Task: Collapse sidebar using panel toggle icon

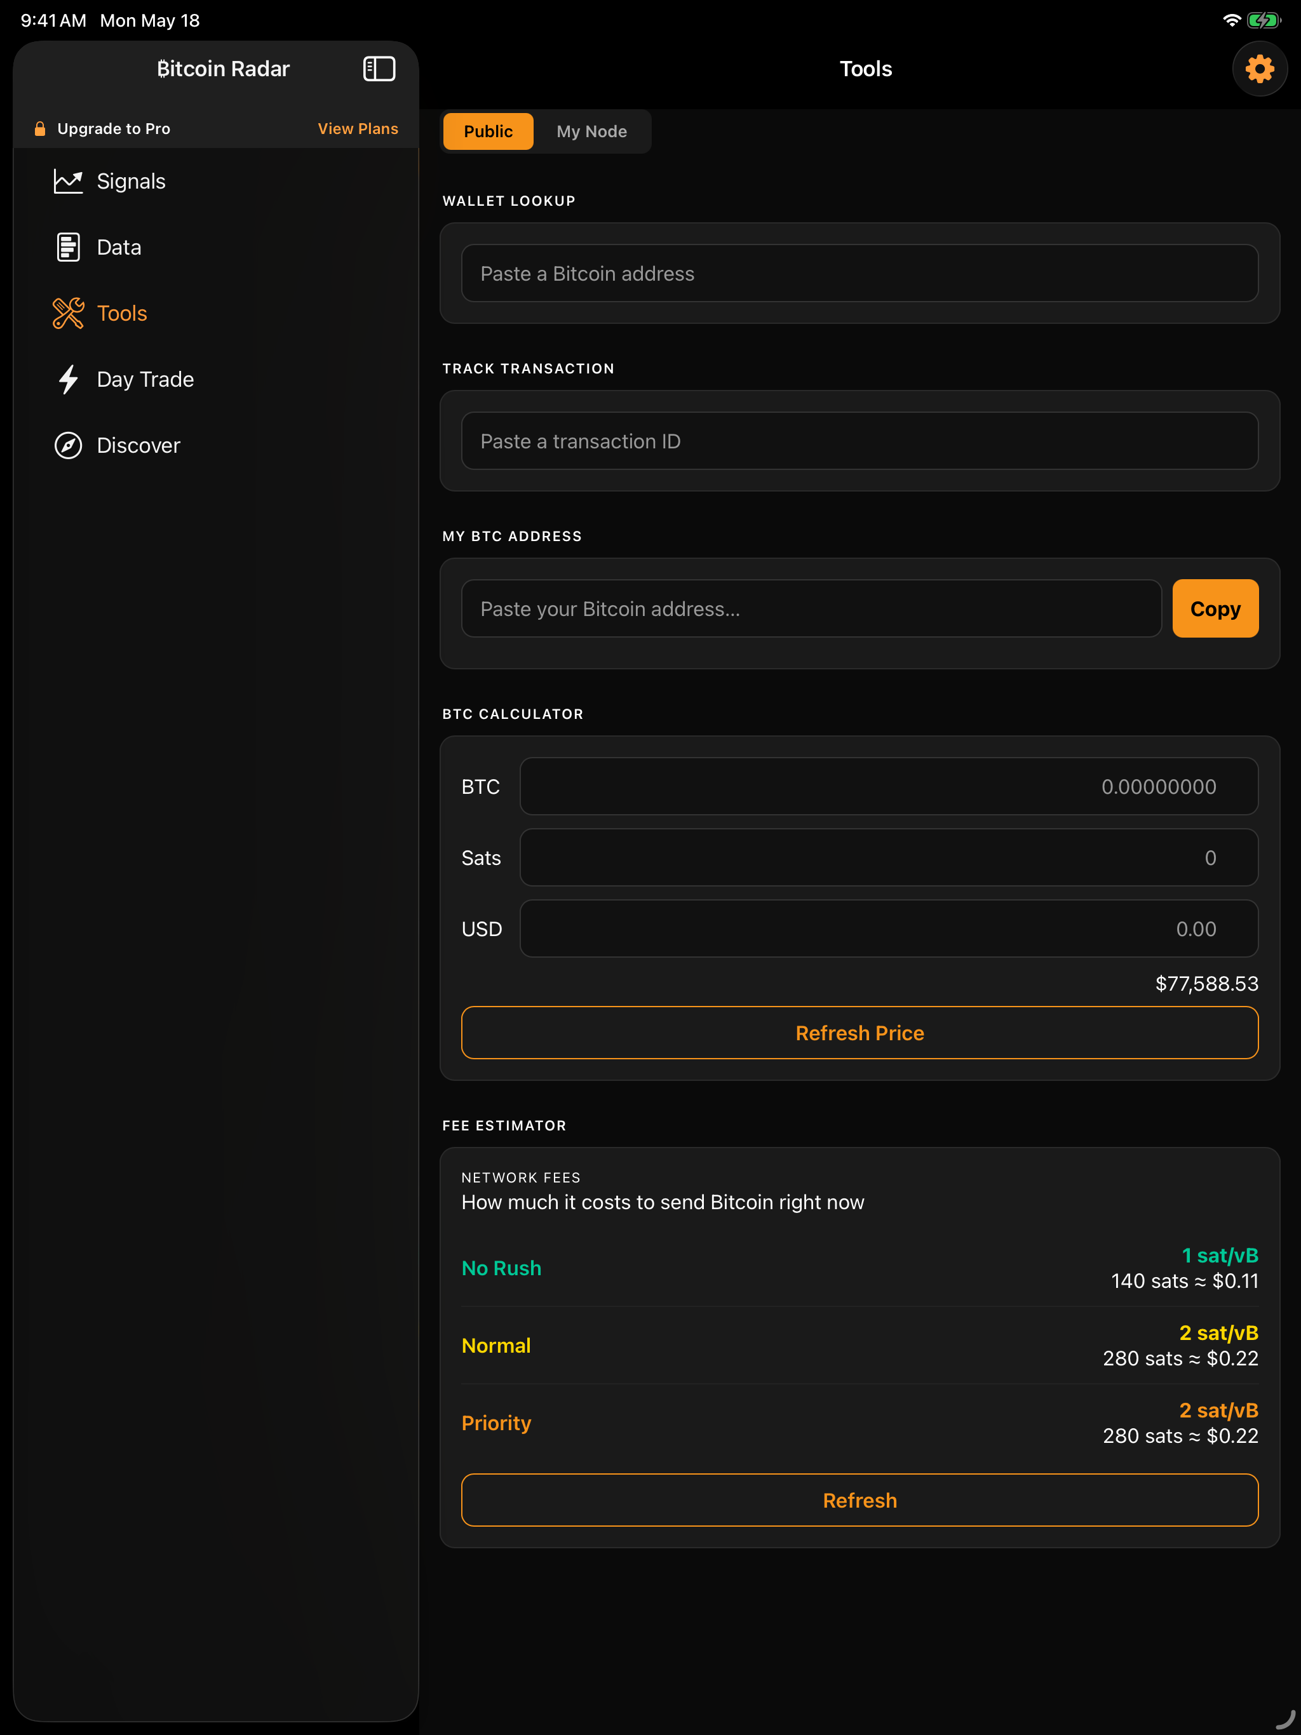Action: tap(379, 69)
